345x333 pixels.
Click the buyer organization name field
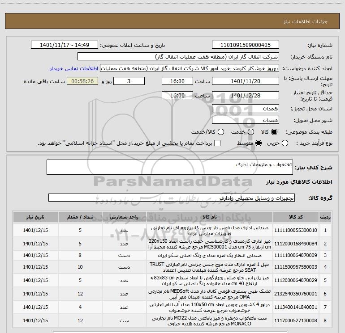pos(178,57)
